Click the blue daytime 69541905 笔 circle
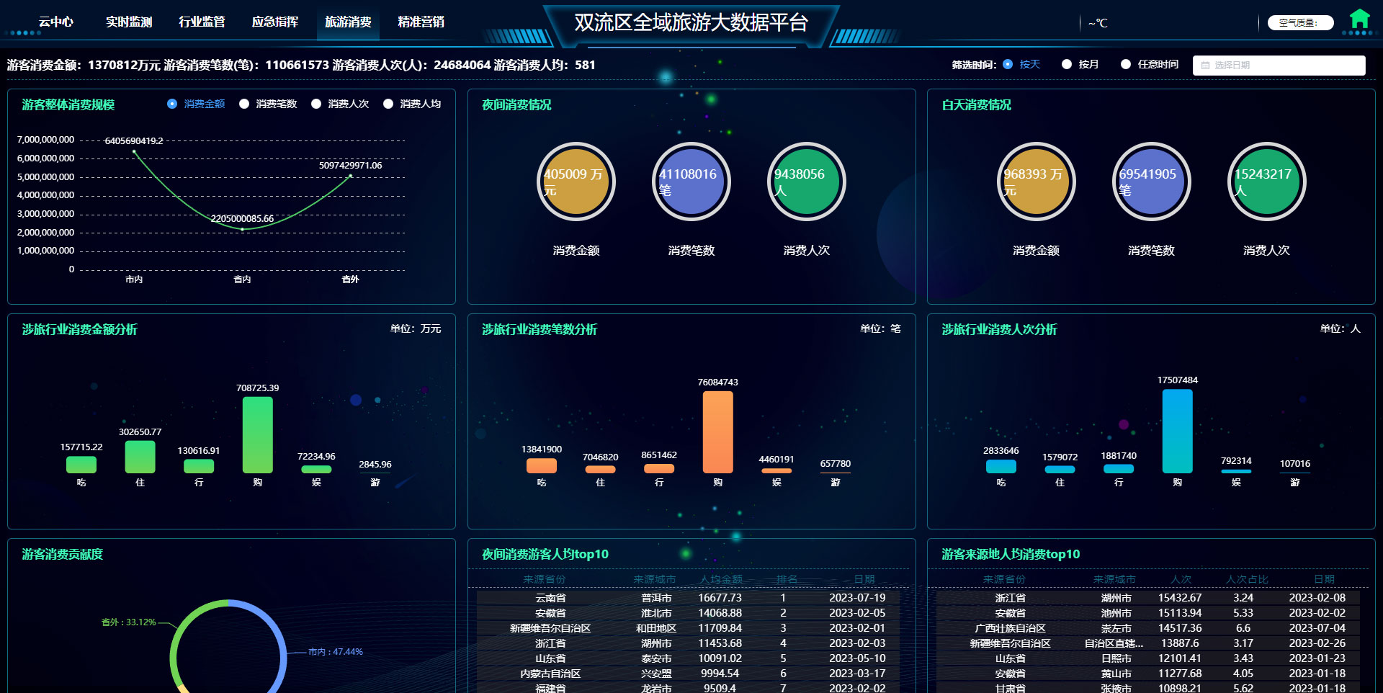The height and width of the screenshot is (693, 1383). tap(1151, 182)
